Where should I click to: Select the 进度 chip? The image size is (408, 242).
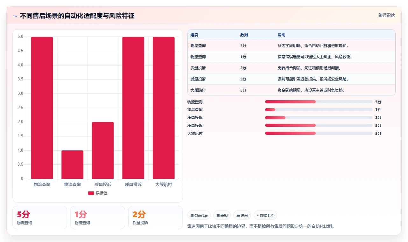pyautogui.click(x=242, y=215)
